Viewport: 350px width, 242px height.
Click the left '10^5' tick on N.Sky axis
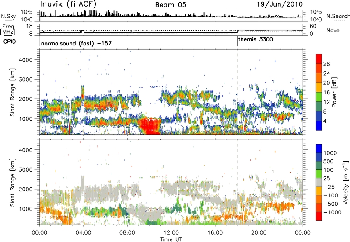point(27,12)
